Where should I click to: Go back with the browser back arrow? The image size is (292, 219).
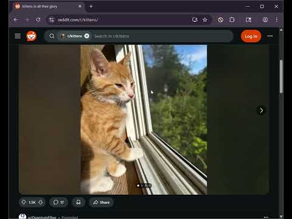(16, 19)
